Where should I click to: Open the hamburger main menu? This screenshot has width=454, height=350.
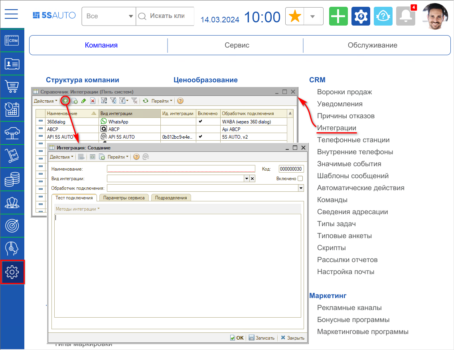click(11, 14)
